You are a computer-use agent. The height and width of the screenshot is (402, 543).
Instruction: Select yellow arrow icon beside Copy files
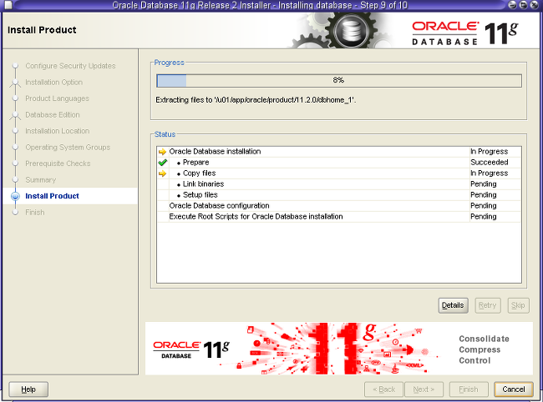162,173
